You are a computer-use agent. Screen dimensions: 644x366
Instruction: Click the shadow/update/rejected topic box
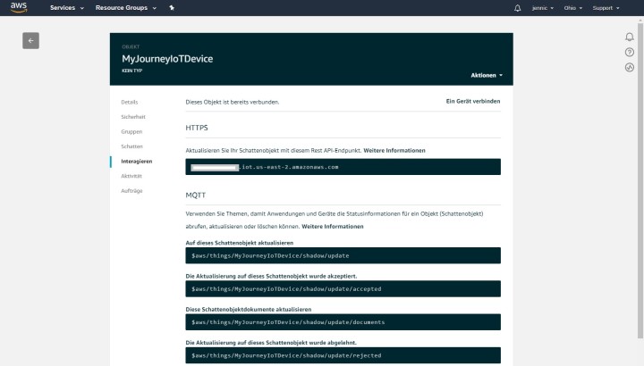(x=343, y=355)
